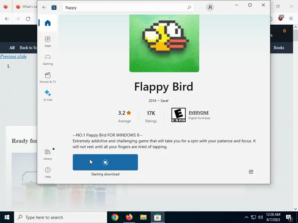Click Microsoft Store taskbar icon

point(157,217)
